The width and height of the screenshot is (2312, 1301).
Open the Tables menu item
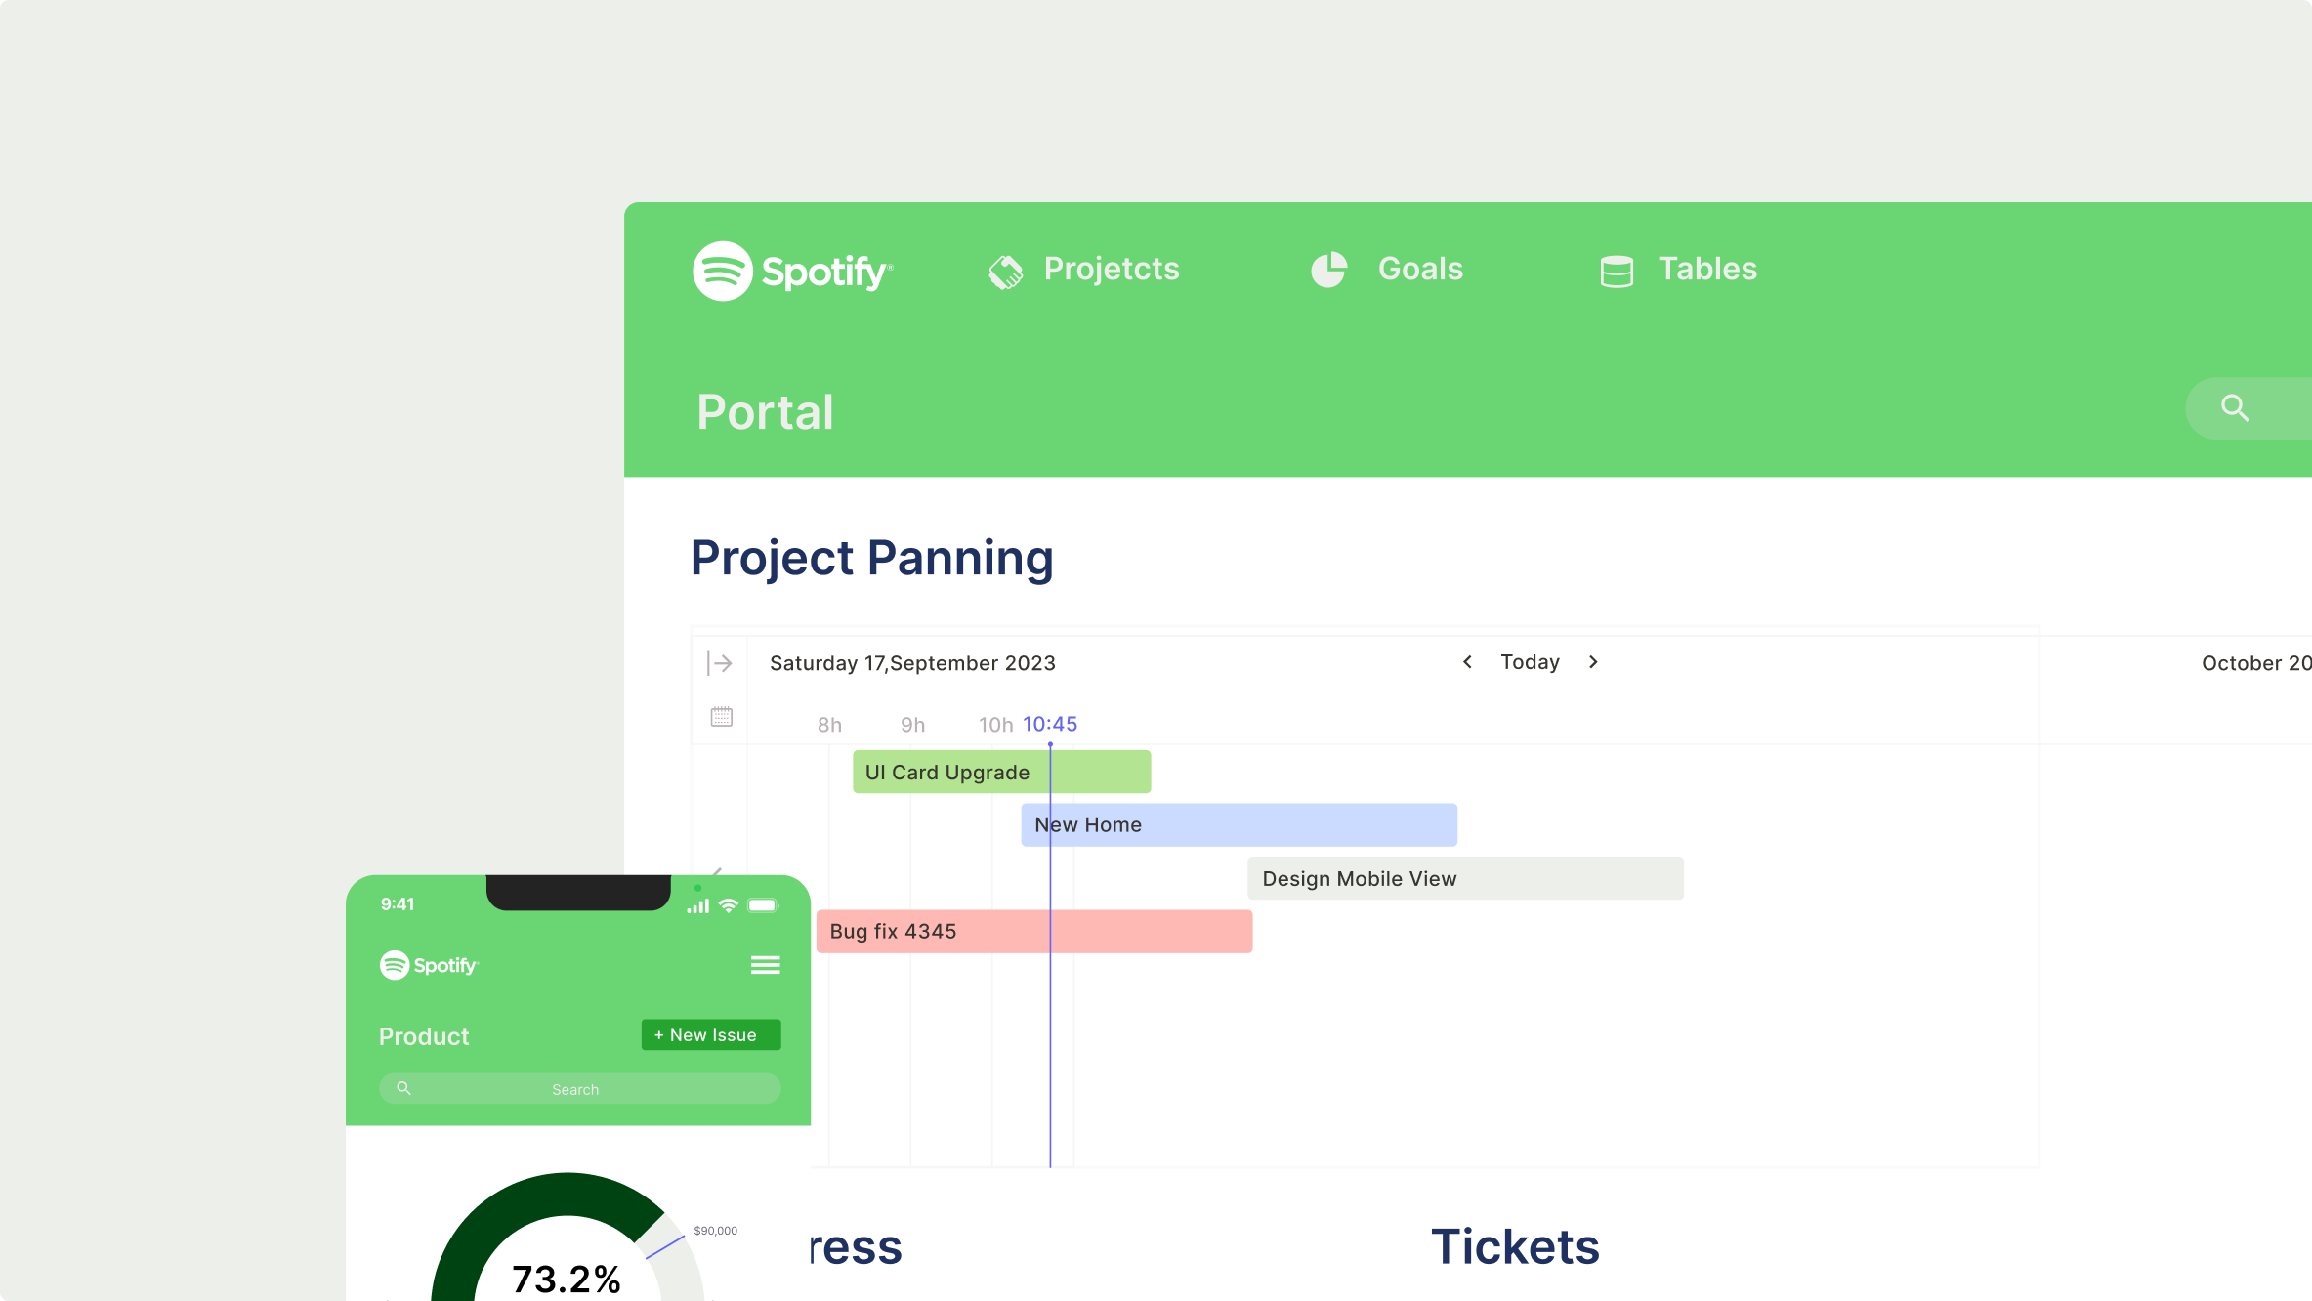pyautogui.click(x=1707, y=269)
